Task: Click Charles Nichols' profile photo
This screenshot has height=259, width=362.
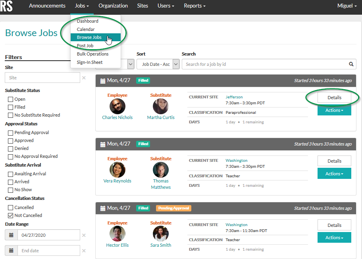Action: coord(117,106)
